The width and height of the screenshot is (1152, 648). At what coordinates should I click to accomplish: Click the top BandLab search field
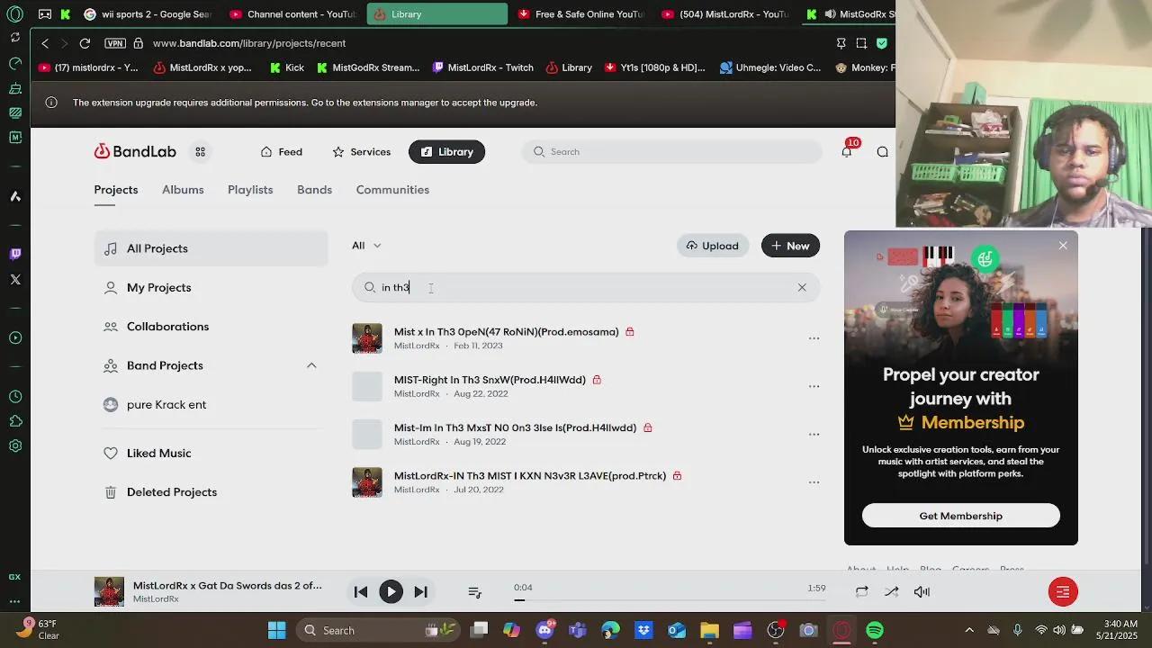coord(671,152)
